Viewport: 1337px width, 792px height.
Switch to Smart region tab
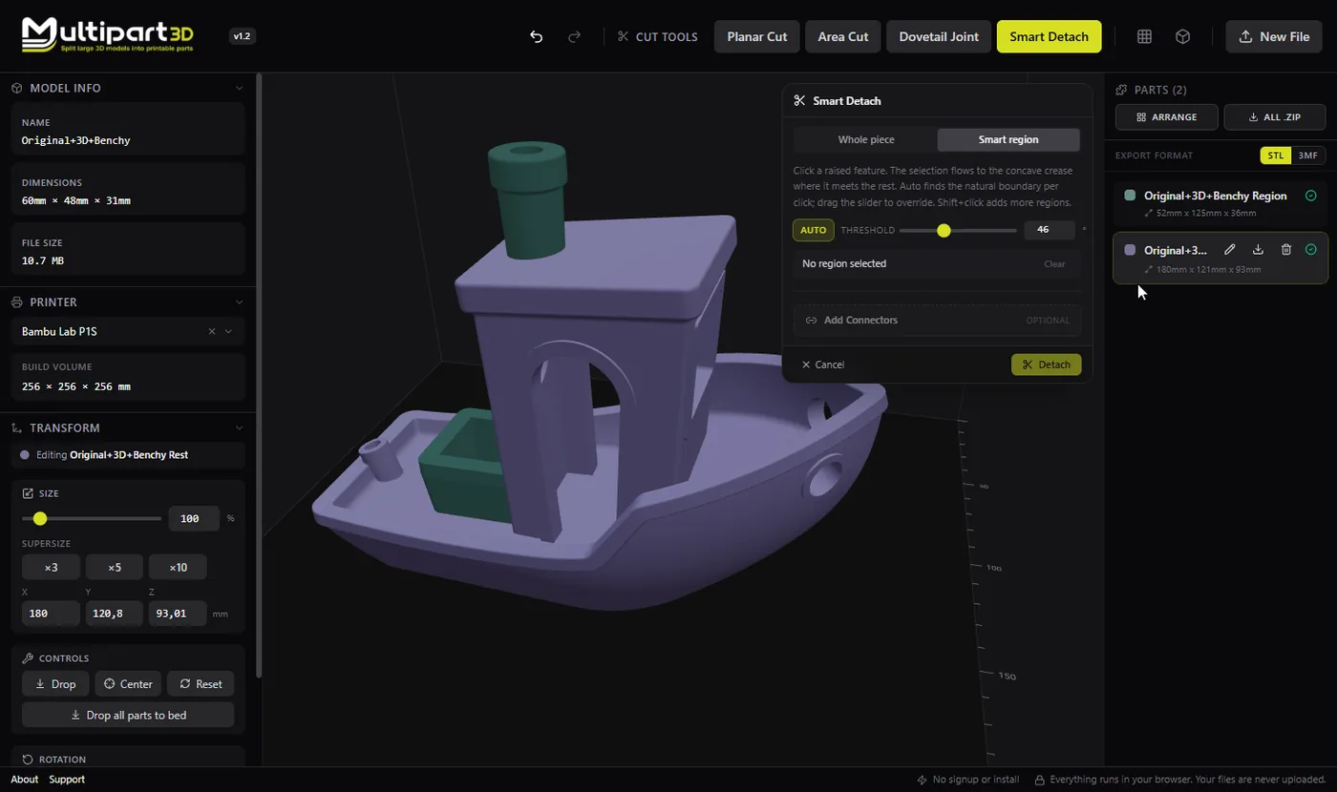coord(1008,139)
